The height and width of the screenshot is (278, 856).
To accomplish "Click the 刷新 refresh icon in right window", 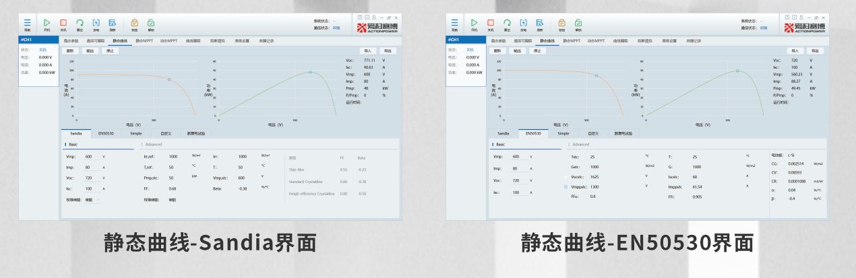I will 539,23.
